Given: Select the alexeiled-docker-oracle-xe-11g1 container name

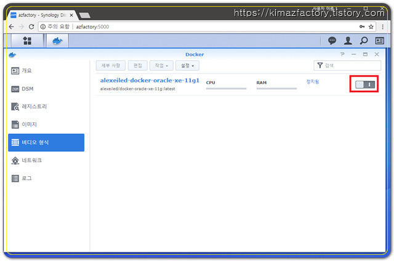Looking at the screenshot, I should [x=150, y=80].
